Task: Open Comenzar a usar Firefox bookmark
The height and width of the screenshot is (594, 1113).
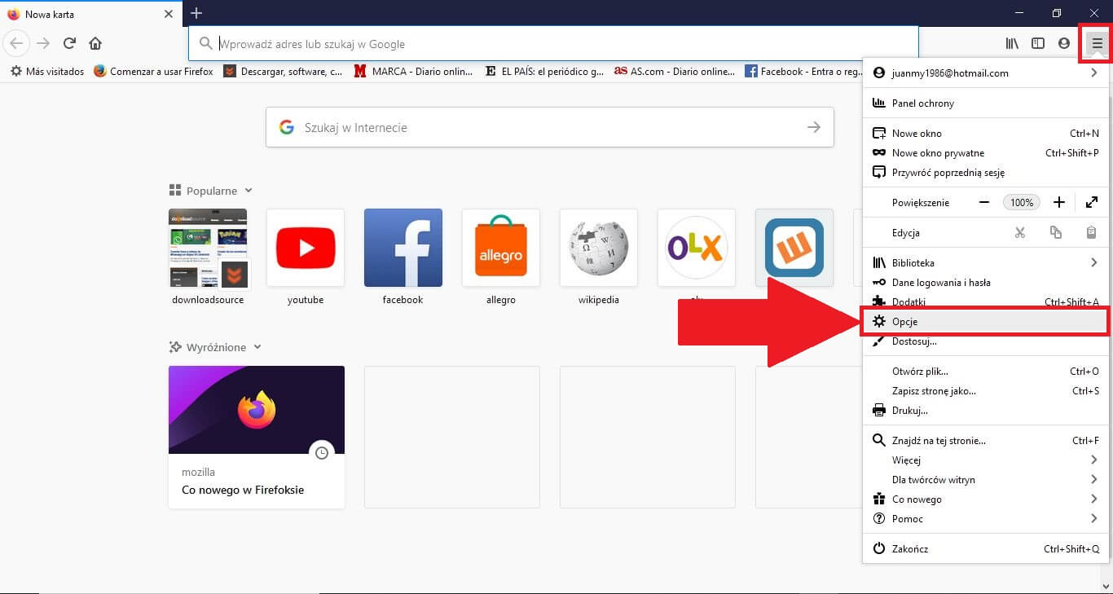Action: click(x=153, y=71)
